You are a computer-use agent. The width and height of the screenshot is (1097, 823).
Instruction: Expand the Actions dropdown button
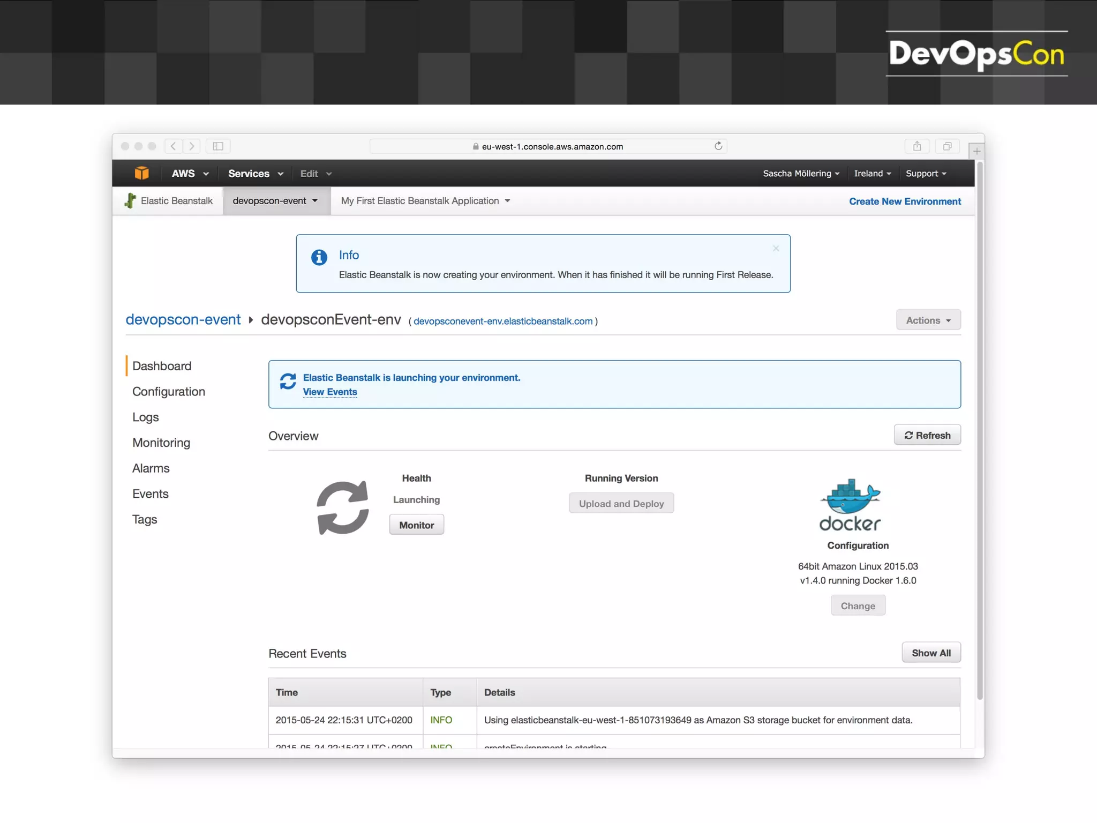tap(928, 320)
